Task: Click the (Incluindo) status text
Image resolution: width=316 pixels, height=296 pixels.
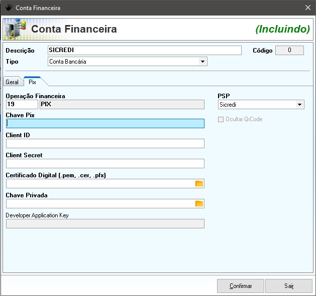Action: point(282,29)
